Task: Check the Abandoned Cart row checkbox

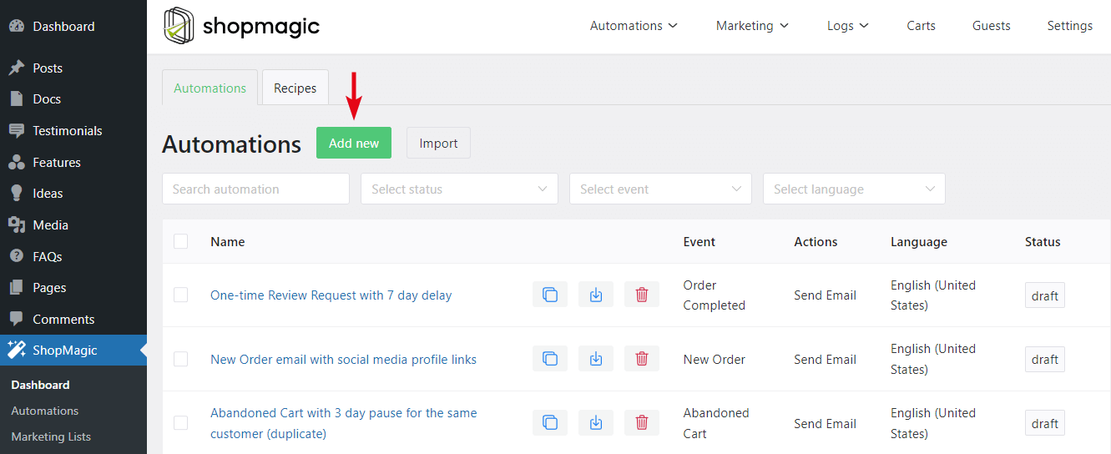Action: pyautogui.click(x=181, y=423)
